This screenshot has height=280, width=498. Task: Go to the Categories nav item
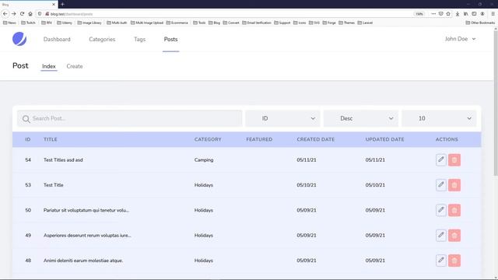click(102, 39)
